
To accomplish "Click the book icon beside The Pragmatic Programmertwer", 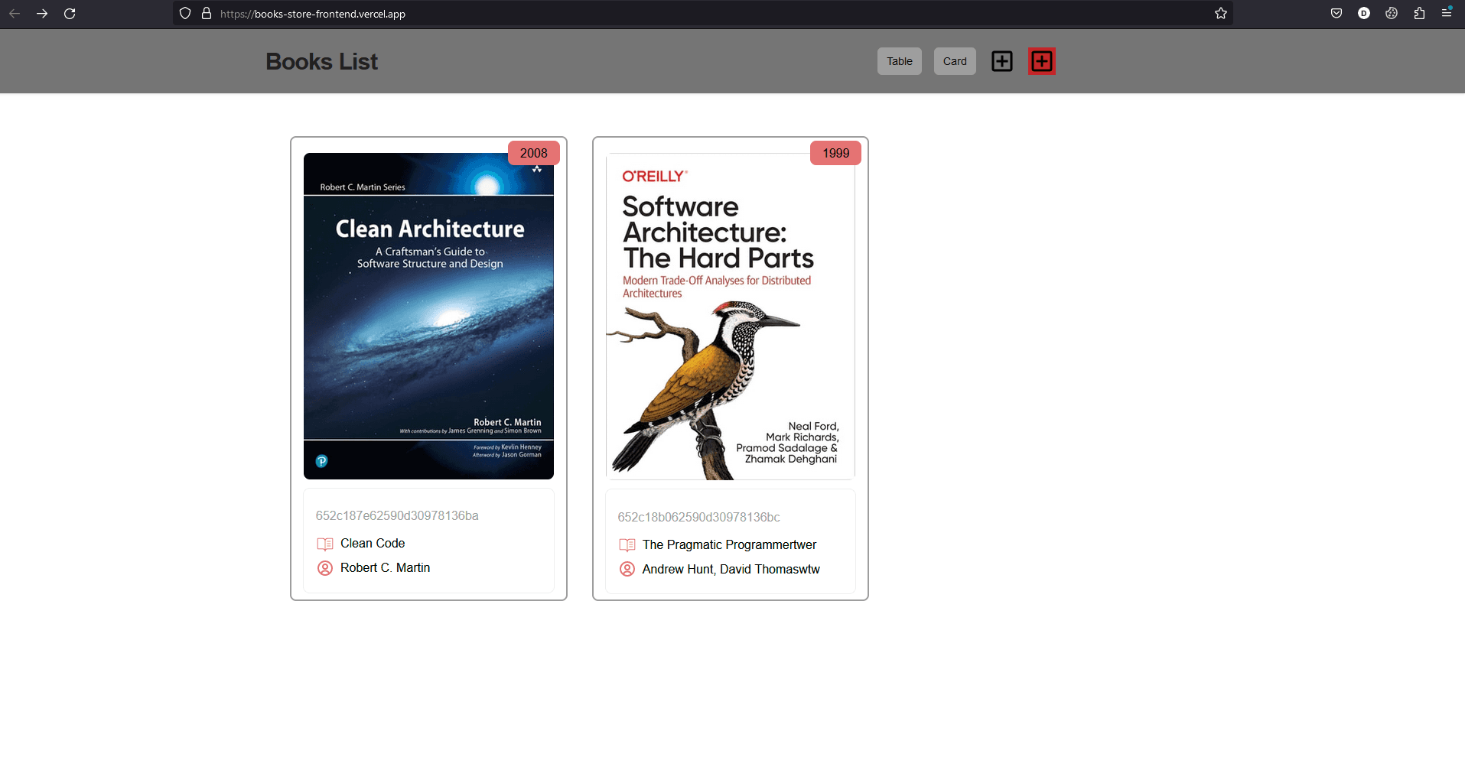I will coord(627,545).
